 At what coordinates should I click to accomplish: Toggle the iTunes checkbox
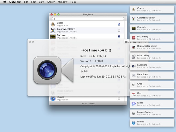coord(119,98)
